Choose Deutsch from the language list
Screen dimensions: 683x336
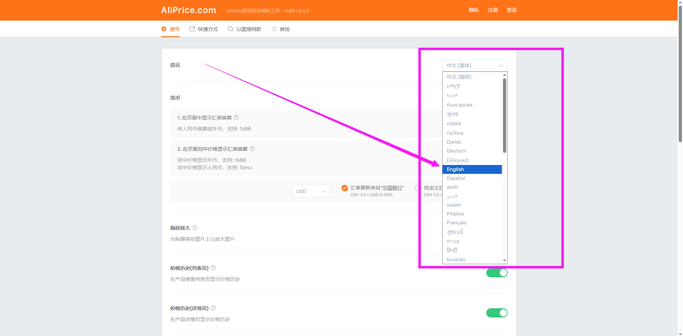(472, 151)
